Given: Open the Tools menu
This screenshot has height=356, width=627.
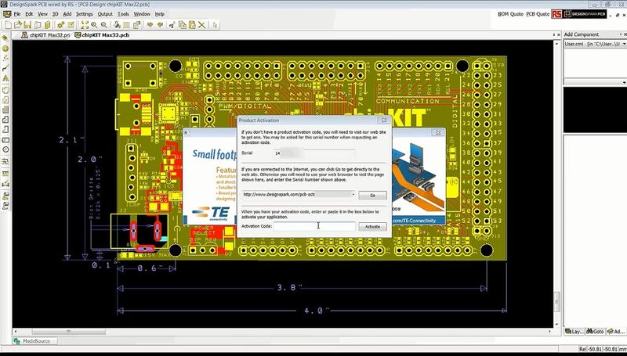Looking at the screenshot, I should (123, 14).
